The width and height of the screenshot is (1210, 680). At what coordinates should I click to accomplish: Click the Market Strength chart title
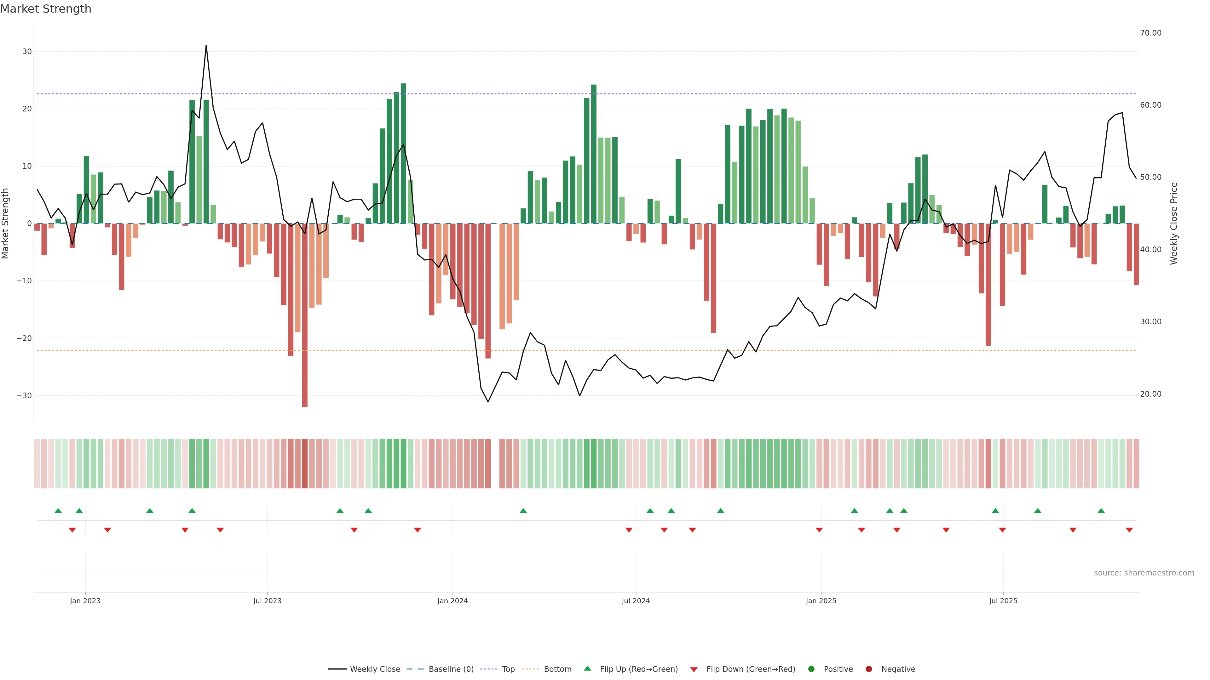(46, 9)
